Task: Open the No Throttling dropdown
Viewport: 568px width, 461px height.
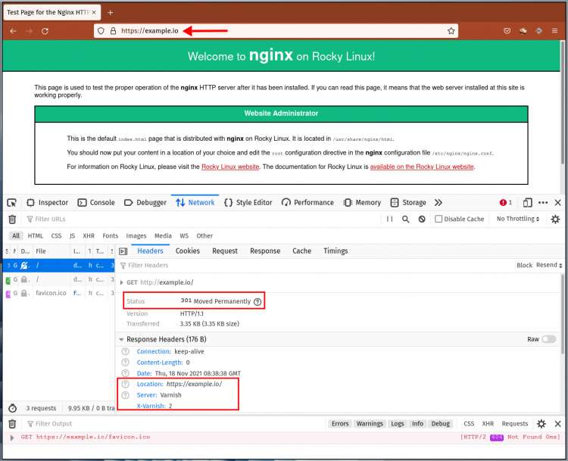Action: point(518,219)
